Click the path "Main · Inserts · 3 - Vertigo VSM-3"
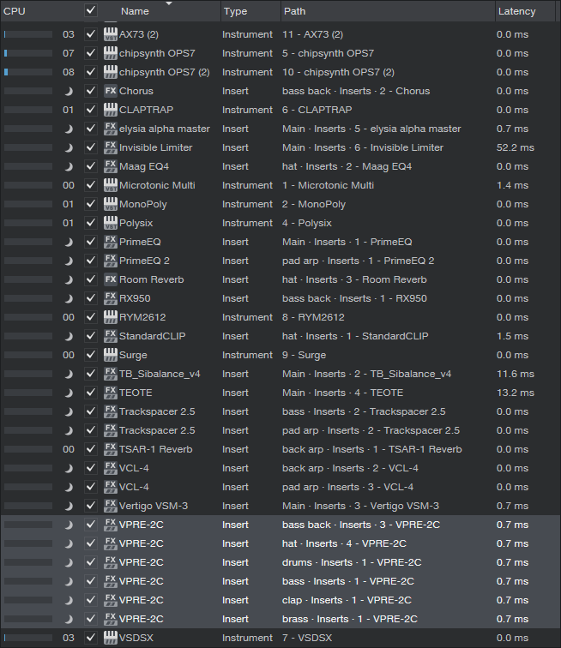The width and height of the screenshot is (561, 648). (x=360, y=506)
